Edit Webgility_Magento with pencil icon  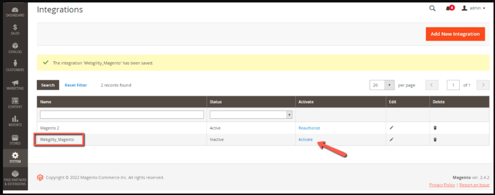click(x=392, y=139)
